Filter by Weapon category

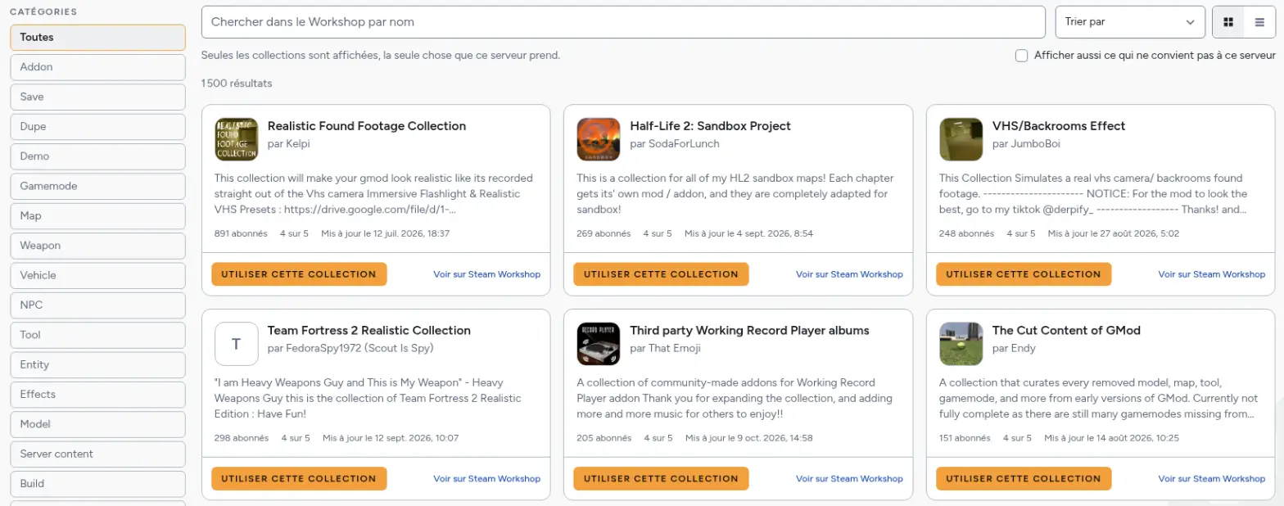[x=98, y=246]
